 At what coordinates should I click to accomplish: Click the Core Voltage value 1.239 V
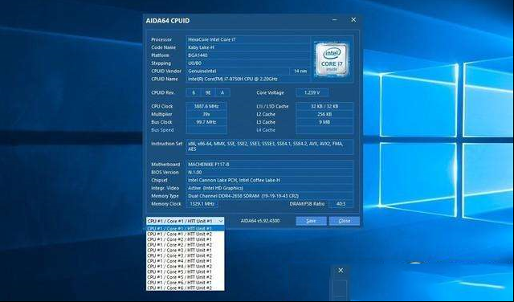(x=312, y=93)
